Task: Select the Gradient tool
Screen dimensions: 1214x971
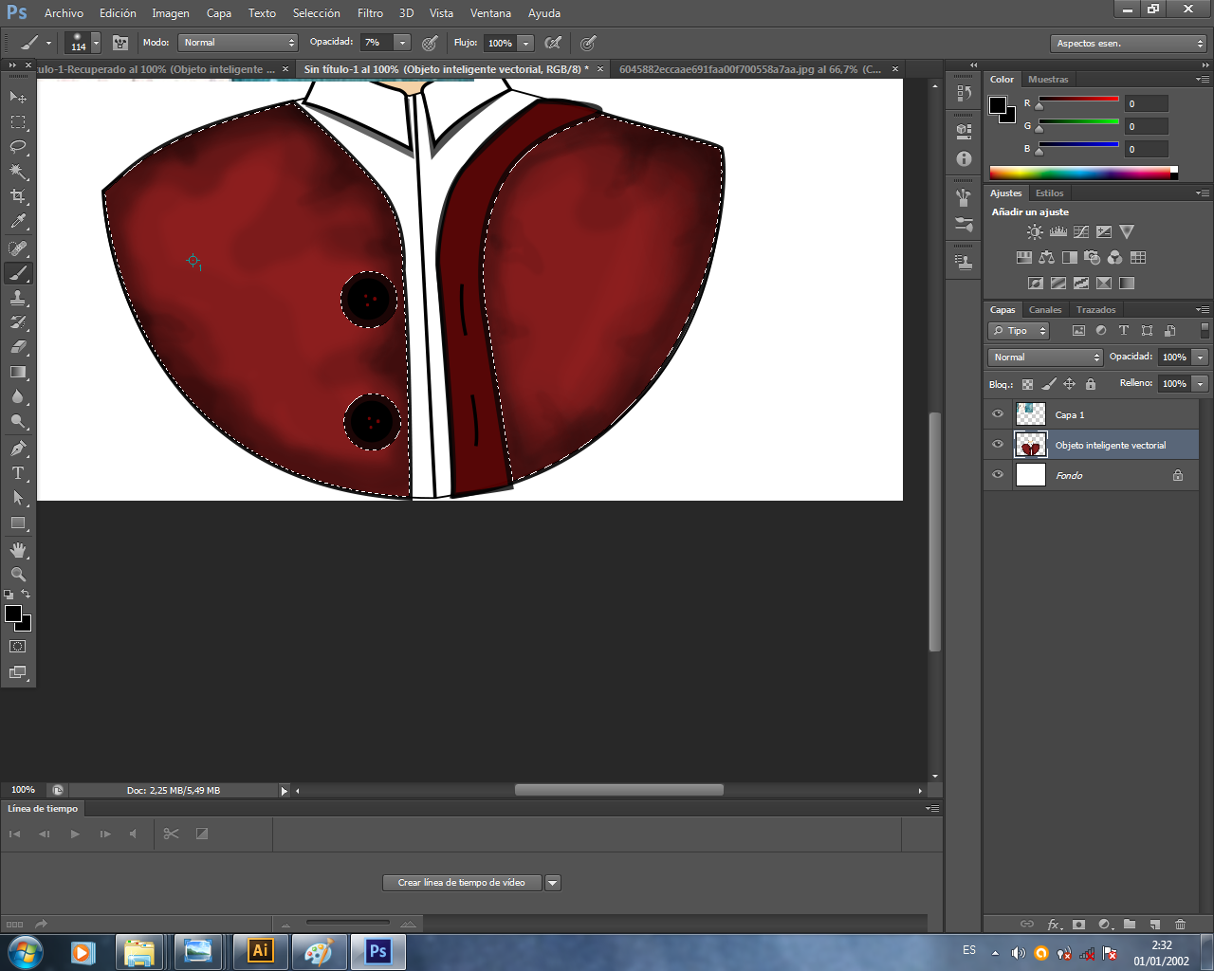Action: pos(18,372)
